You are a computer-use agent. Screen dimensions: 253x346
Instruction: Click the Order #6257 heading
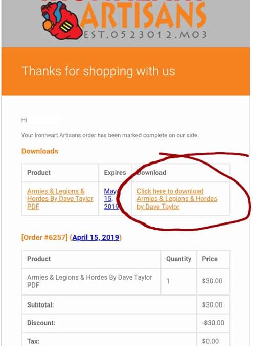click(x=44, y=237)
